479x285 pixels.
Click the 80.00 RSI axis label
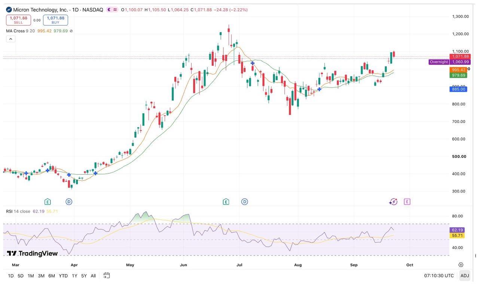click(458, 216)
